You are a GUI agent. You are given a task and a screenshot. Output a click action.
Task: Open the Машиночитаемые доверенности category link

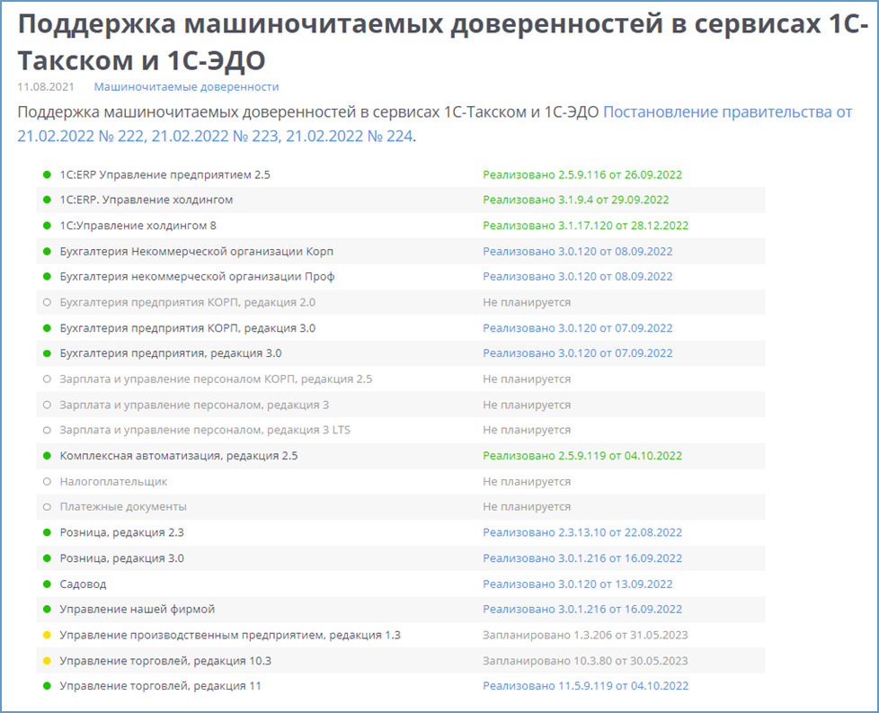click(x=186, y=87)
